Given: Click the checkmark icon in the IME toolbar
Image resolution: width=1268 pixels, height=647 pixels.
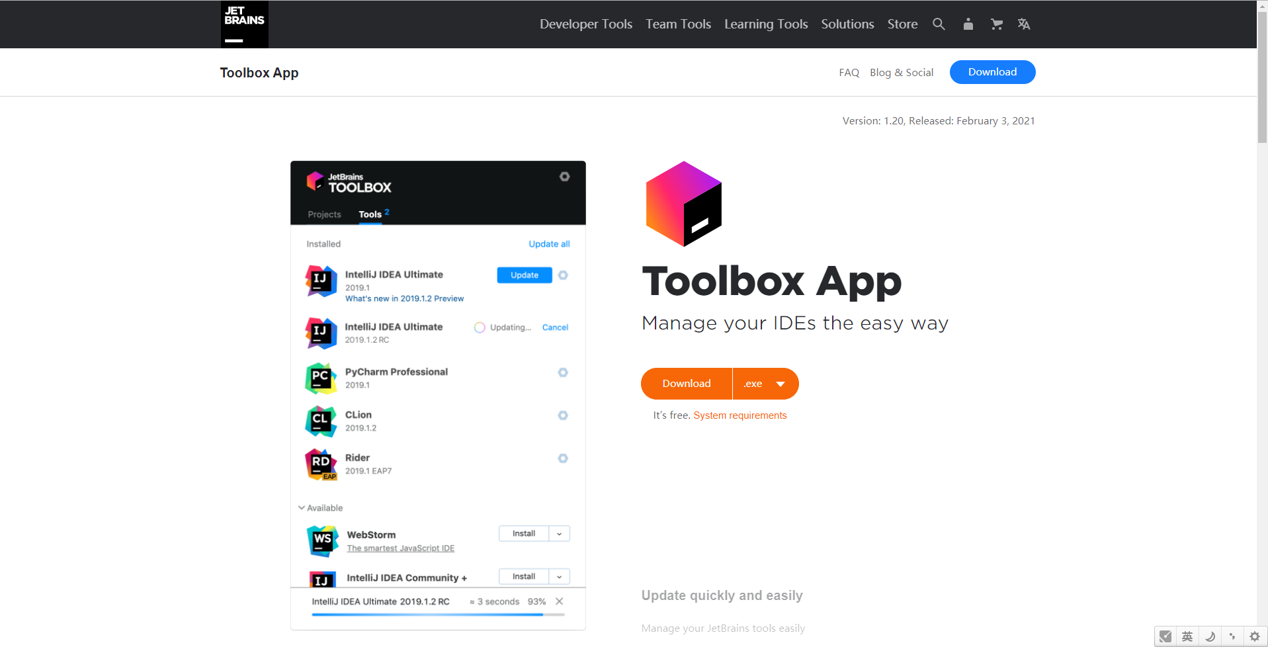Looking at the screenshot, I should (x=1165, y=636).
